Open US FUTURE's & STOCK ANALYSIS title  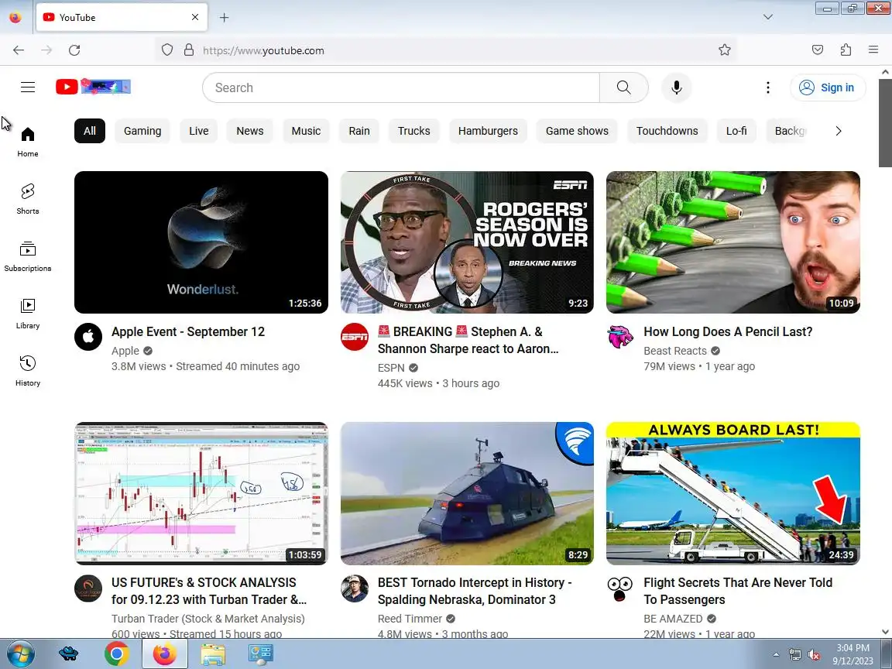[x=209, y=591]
